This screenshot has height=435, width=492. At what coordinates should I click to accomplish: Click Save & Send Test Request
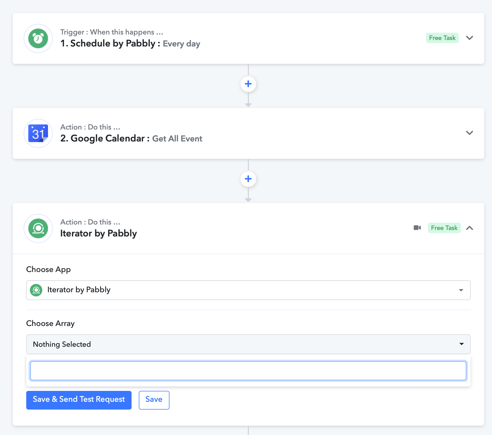pyautogui.click(x=79, y=400)
